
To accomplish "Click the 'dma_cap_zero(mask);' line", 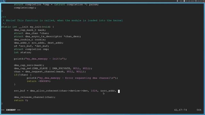I will pos(29,65).
